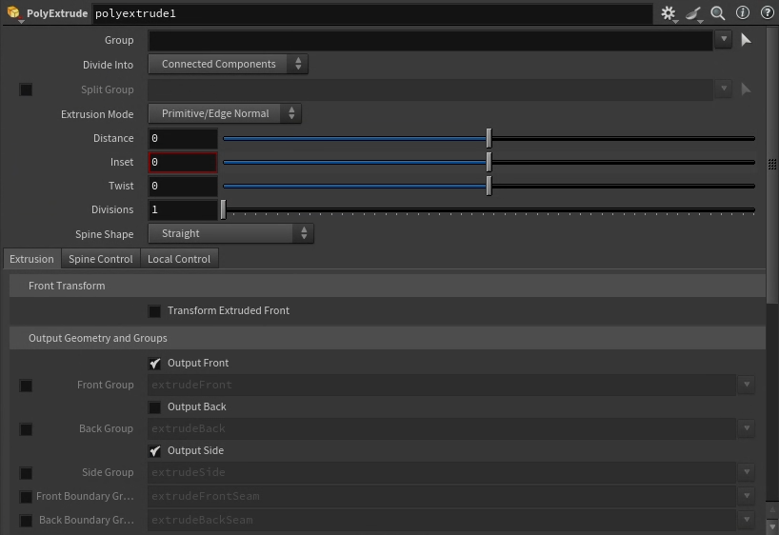Click the vertical scrollbar thumb
779x535 pixels.
[x=772, y=164]
